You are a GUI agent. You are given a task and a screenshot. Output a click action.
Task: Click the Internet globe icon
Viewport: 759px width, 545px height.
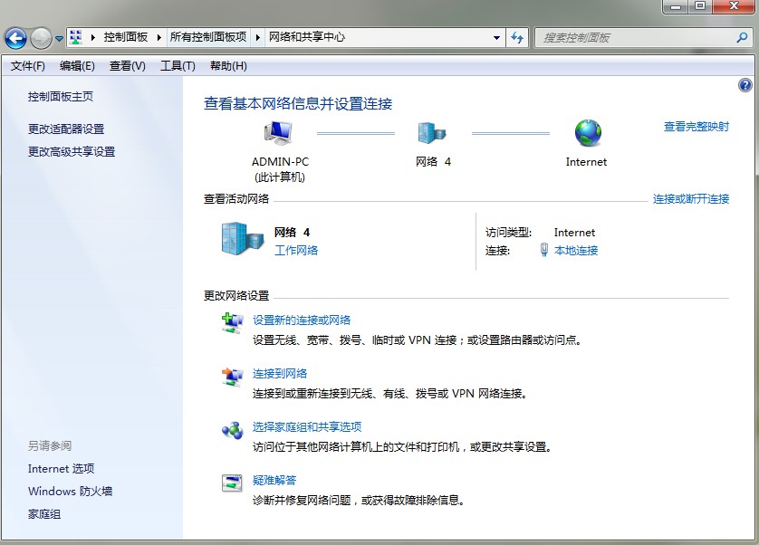click(x=586, y=132)
